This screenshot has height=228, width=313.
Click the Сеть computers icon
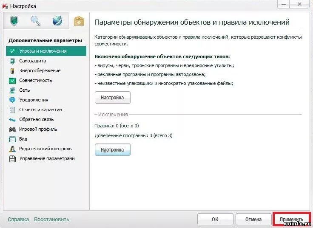(12, 90)
